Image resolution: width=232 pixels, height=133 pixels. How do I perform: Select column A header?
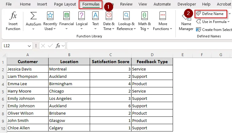(28, 55)
